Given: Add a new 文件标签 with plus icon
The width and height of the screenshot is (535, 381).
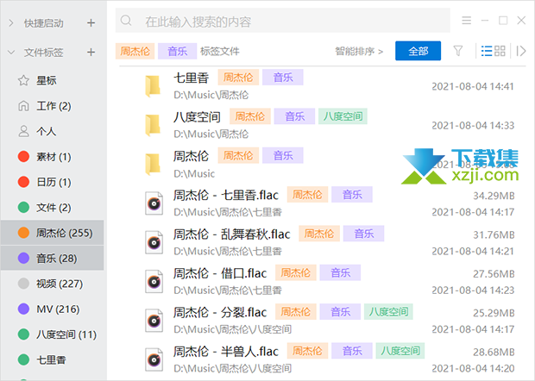Looking at the screenshot, I should [91, 52].
